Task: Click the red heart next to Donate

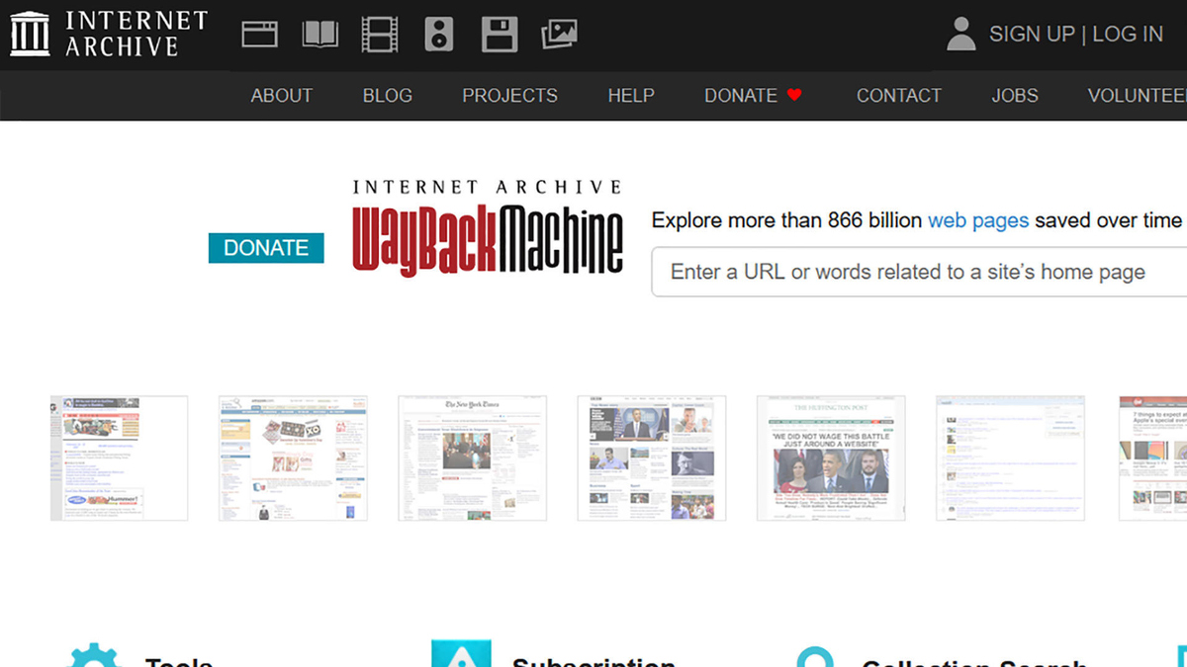Action: 794,96
